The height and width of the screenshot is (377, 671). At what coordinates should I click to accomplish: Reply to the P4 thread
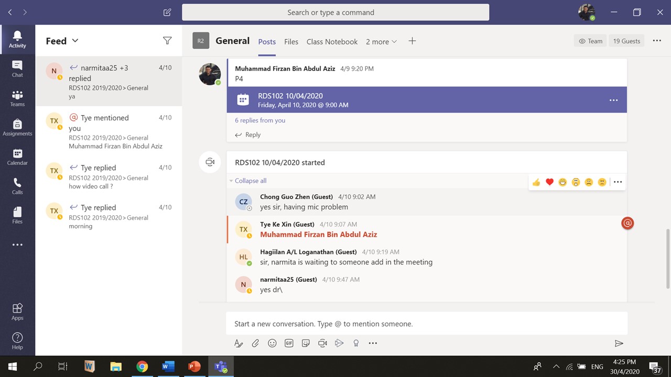coord(248,135)
